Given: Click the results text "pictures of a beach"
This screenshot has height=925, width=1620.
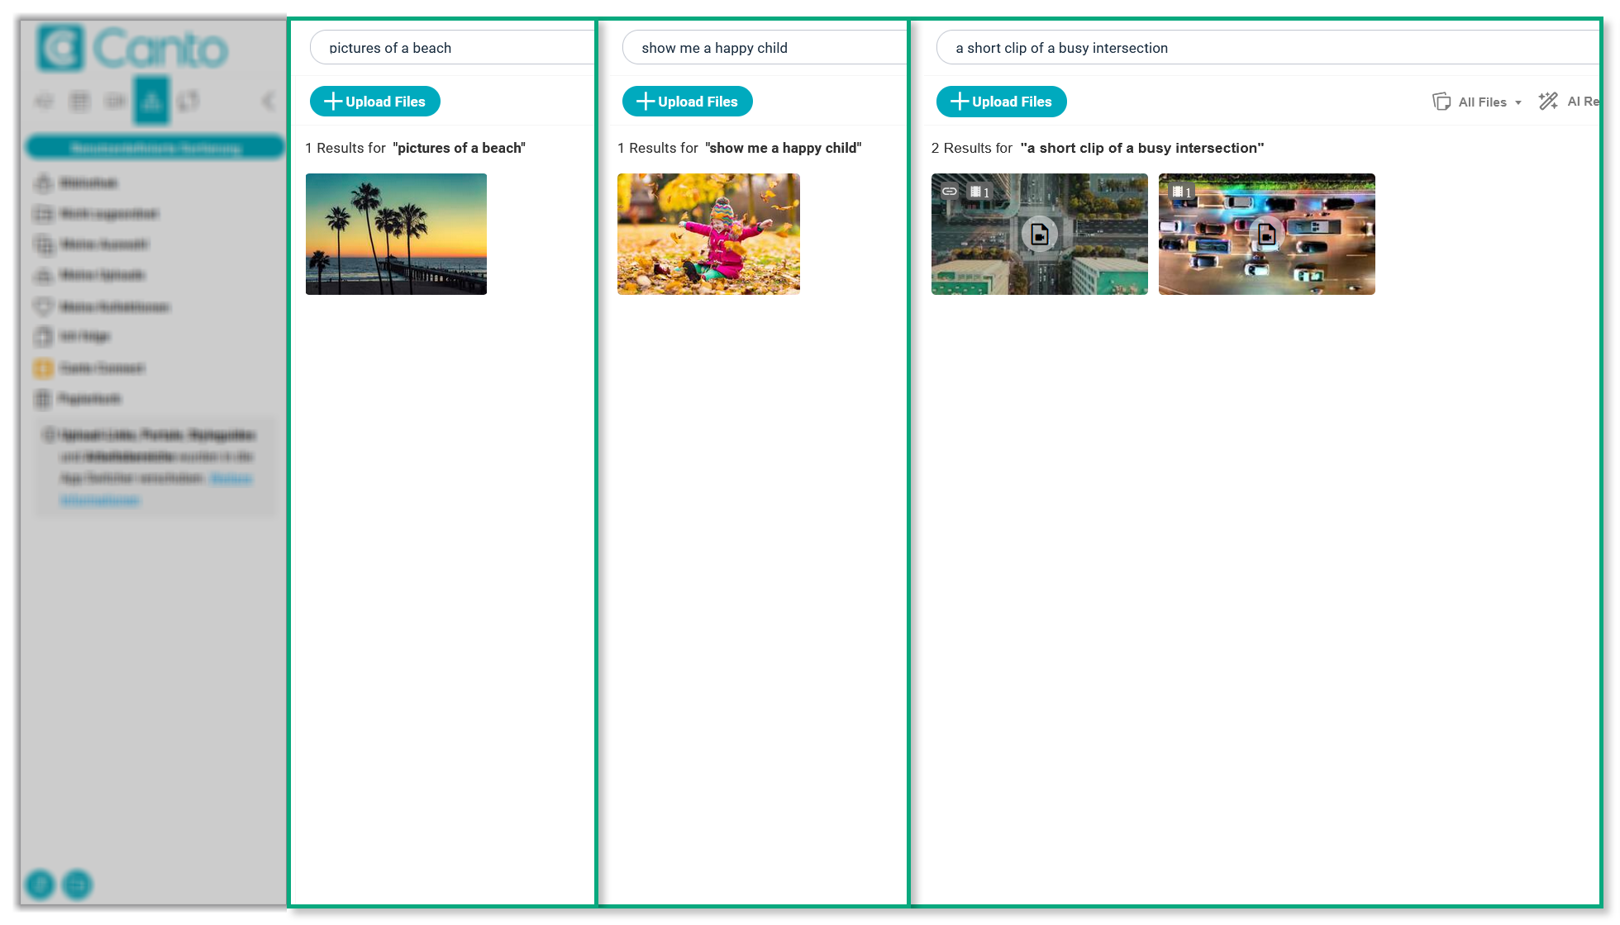Looking at the screenshot, I should 460,148.
